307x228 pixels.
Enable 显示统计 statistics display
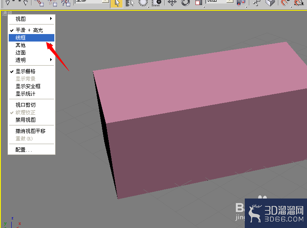point(32,94)
